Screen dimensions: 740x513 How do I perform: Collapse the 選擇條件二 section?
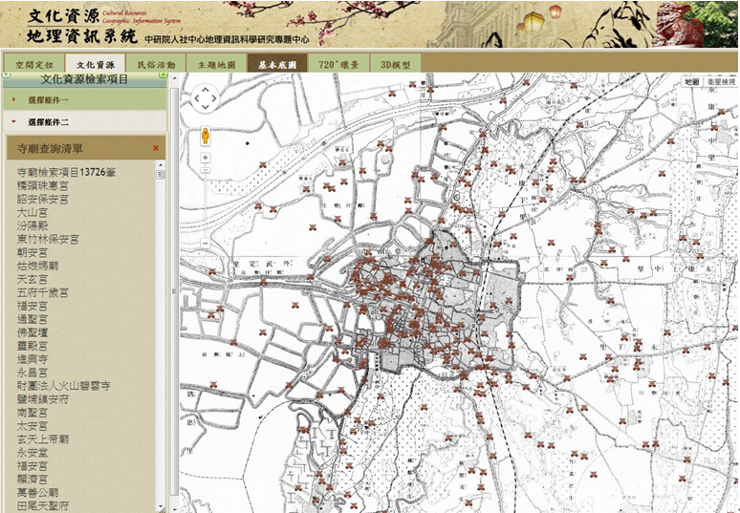(x=48, y=122)
